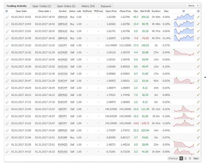The height and width of the screenshot is (164, 206).
Task: Open EURGBP symbol link
Action: point(63,138)
